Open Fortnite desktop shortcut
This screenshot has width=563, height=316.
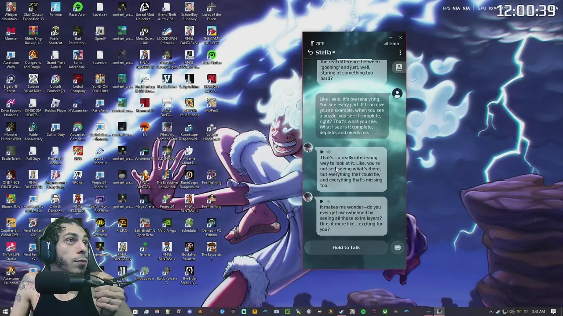[55, 10]
